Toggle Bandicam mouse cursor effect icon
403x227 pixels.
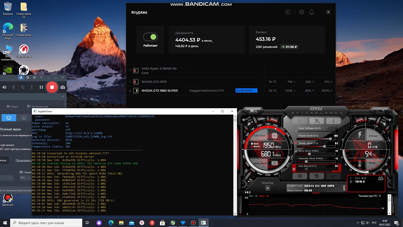[23, 87]
